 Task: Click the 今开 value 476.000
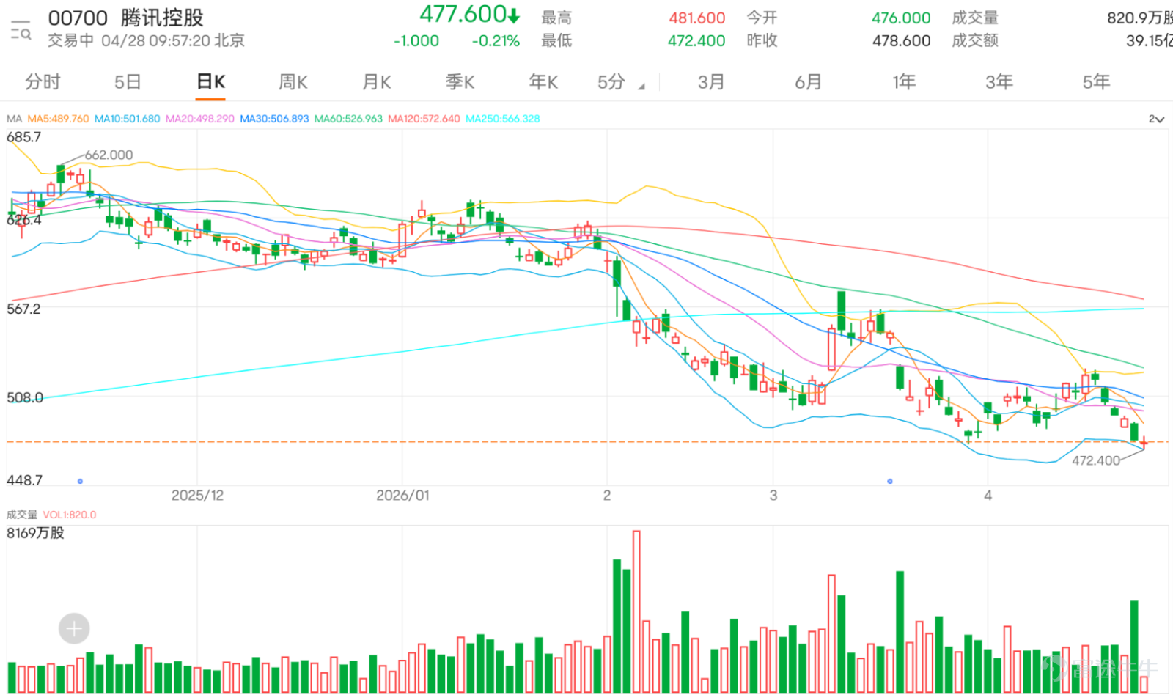pos(901,18)
